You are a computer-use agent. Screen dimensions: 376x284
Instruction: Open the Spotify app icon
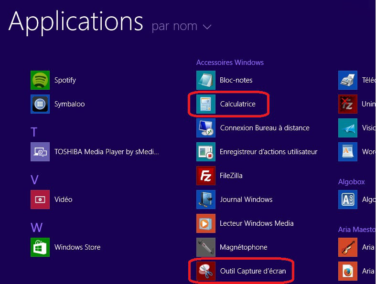pyautogui.click(x=40, y=80)
